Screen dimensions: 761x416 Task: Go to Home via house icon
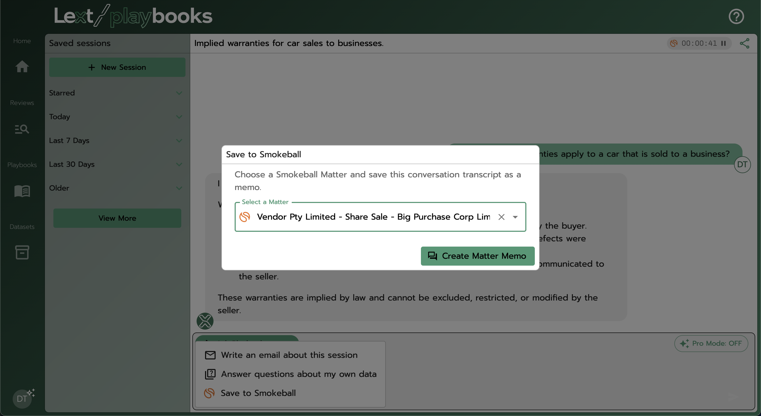(x=22, y=66)
